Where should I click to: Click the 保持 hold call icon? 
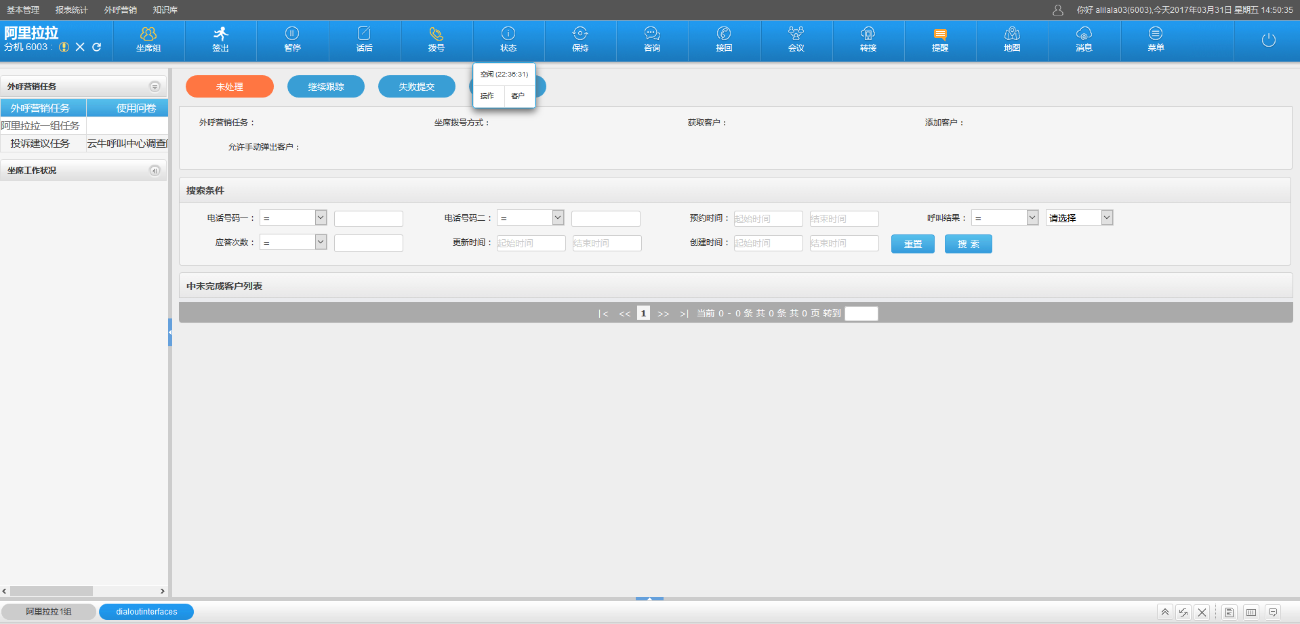coord(580,39)
